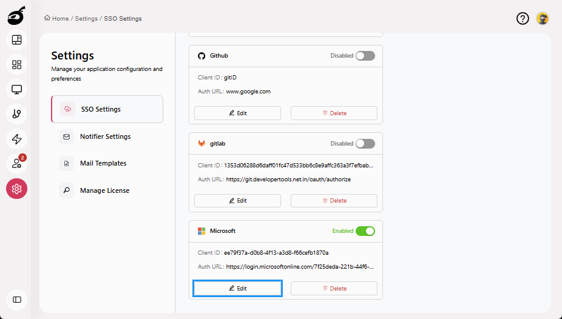562x319 pixels.
Task: Click the Enabled label on Microsoft card
Action: pyautogui.click(x=343, y=231)
